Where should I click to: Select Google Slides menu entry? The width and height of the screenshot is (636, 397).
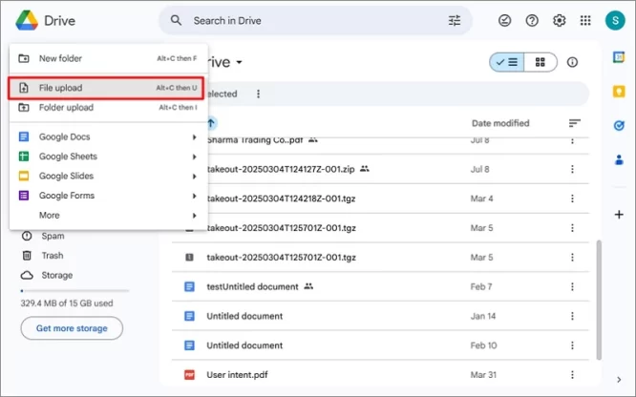[108, 176]
